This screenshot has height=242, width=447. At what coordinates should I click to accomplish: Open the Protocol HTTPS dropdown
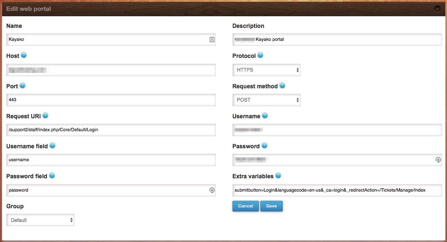pos(267,70)
